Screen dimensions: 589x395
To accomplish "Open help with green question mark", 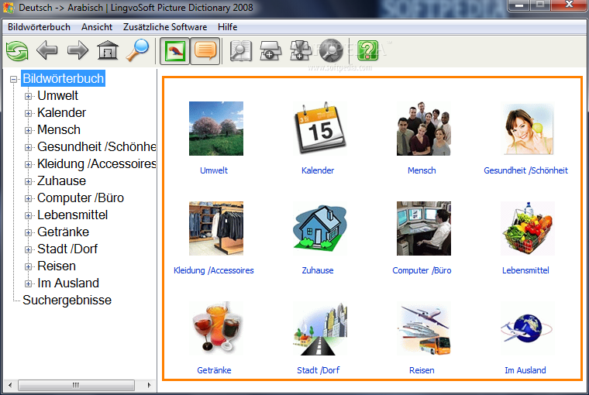I will click(368, 50).
